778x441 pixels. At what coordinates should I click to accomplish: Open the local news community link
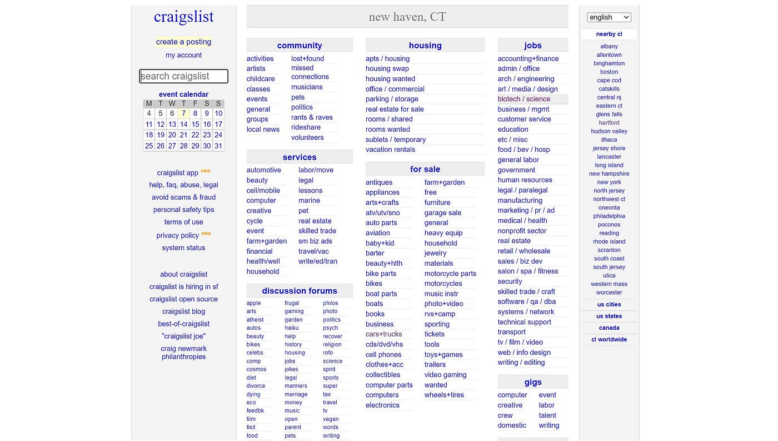(x=263, y=130)
